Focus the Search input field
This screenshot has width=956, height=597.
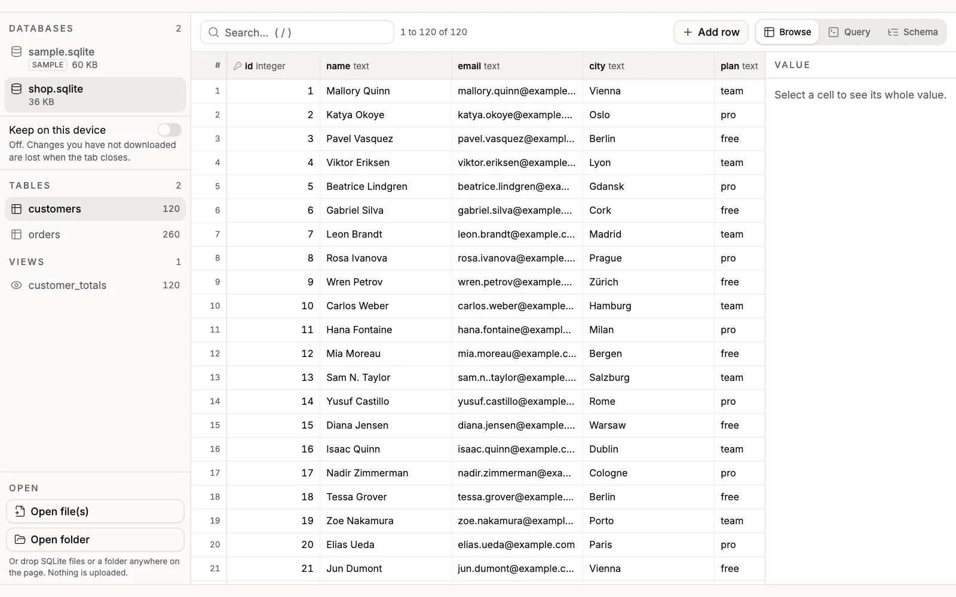pyautogui.click(x=297, y=32)
